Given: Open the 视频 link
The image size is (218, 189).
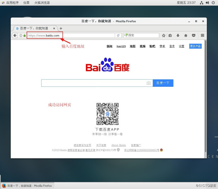Looking at the screenshot, I should (143, 46).
